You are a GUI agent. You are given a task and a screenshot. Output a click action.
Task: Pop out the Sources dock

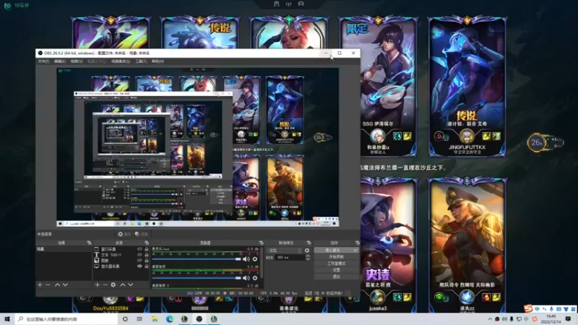(x=147, y=243)
